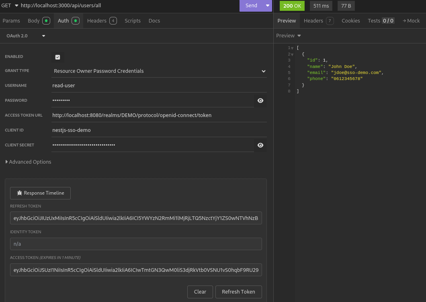The image size is (426, 302).
Task: Click the response Headers count badge 7
Action: [330, 21]
